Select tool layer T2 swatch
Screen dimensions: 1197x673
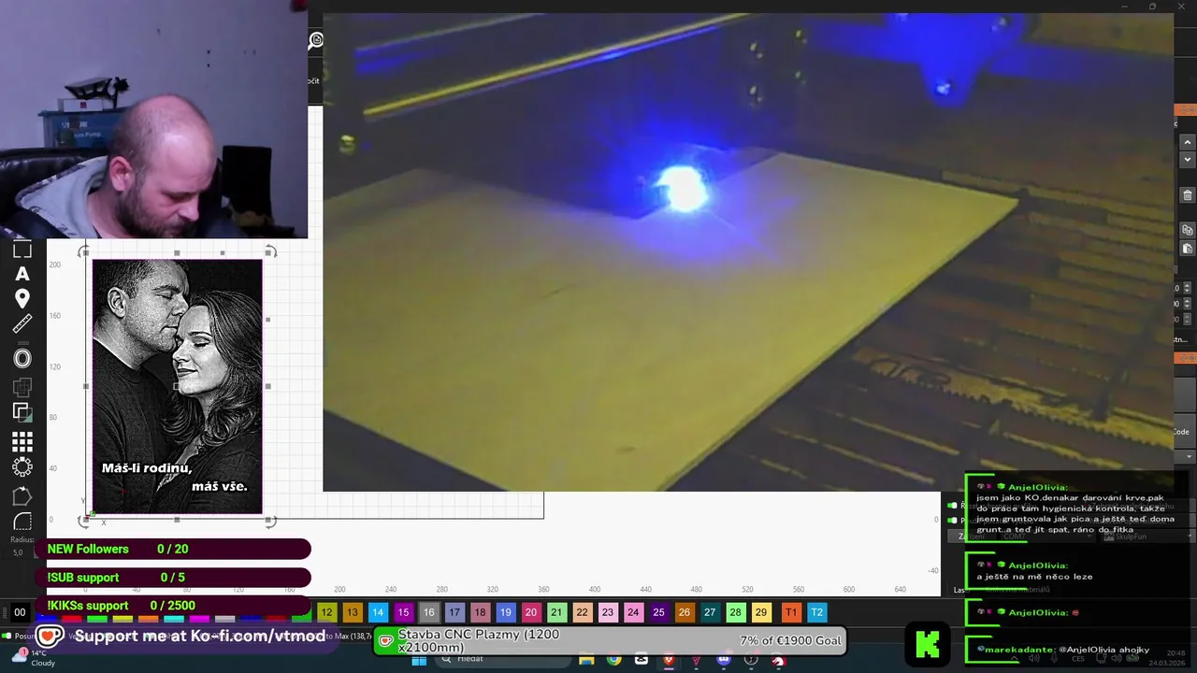click(x=816, y=612)
